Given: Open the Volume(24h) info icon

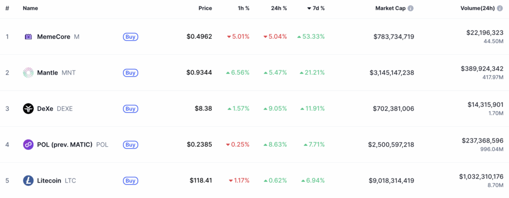Looking at the screenshot, I should 500,8.
